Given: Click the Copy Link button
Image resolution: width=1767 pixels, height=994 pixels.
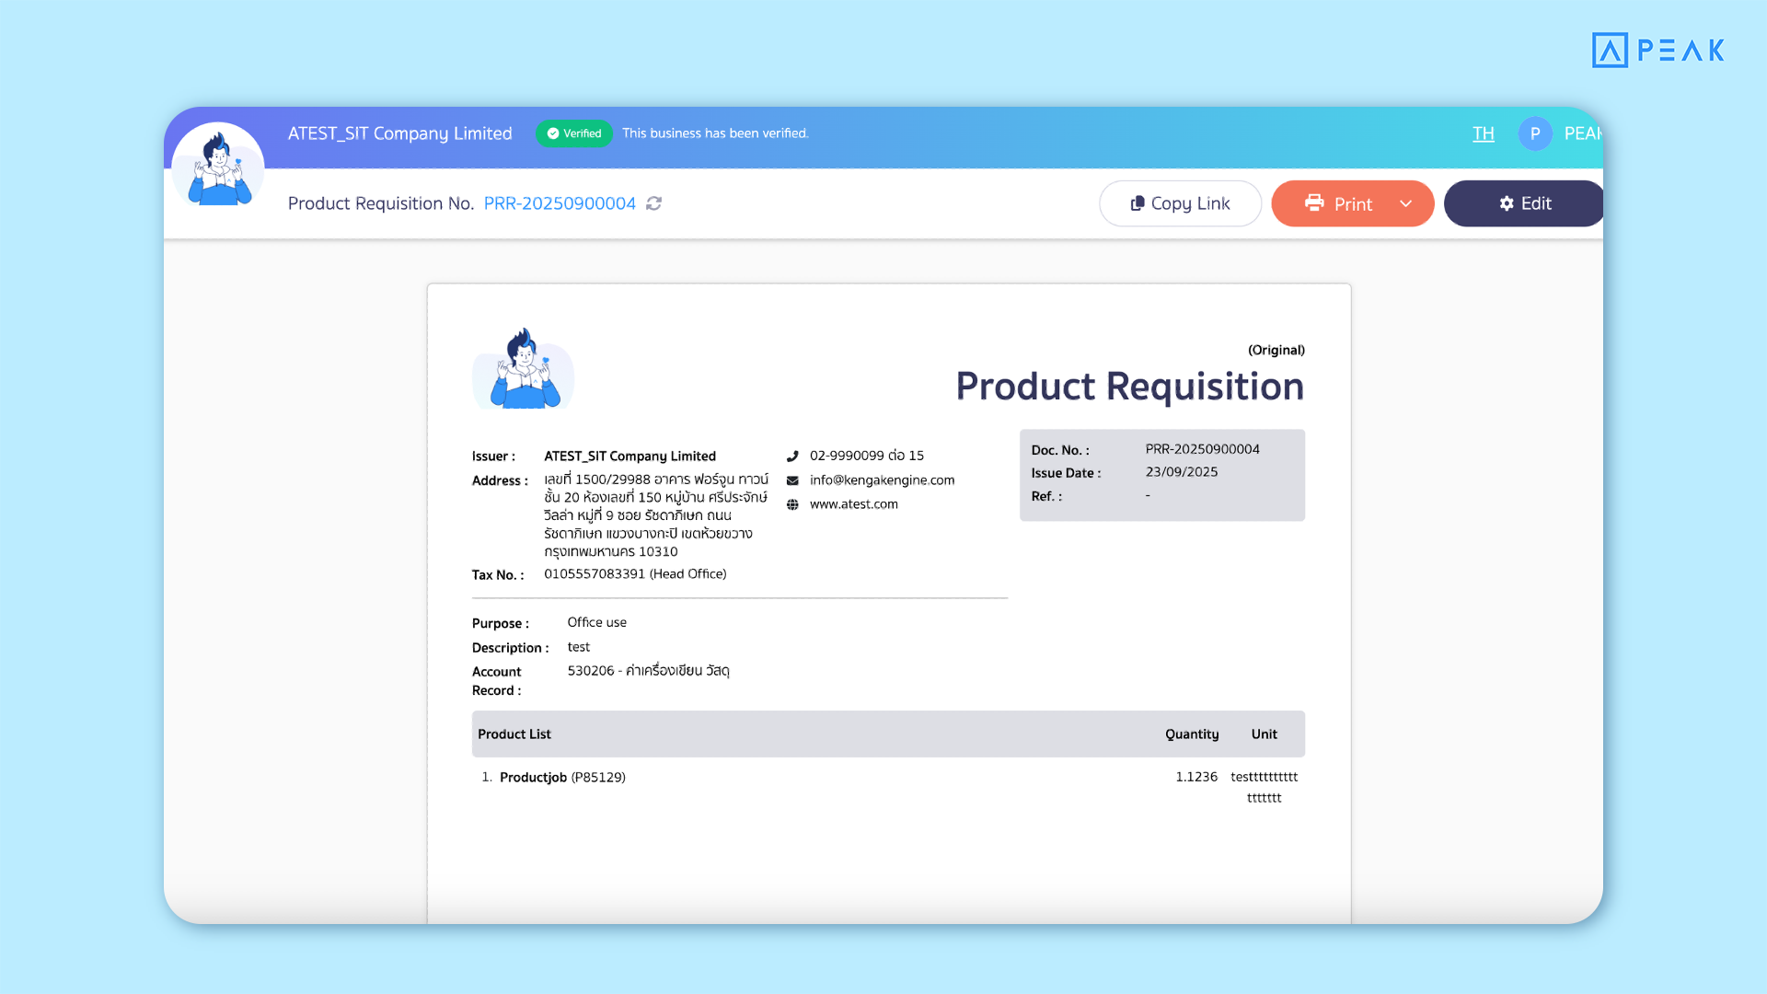Looking at the screenshot, I should pyautogui.click(x=1180, y=203).
